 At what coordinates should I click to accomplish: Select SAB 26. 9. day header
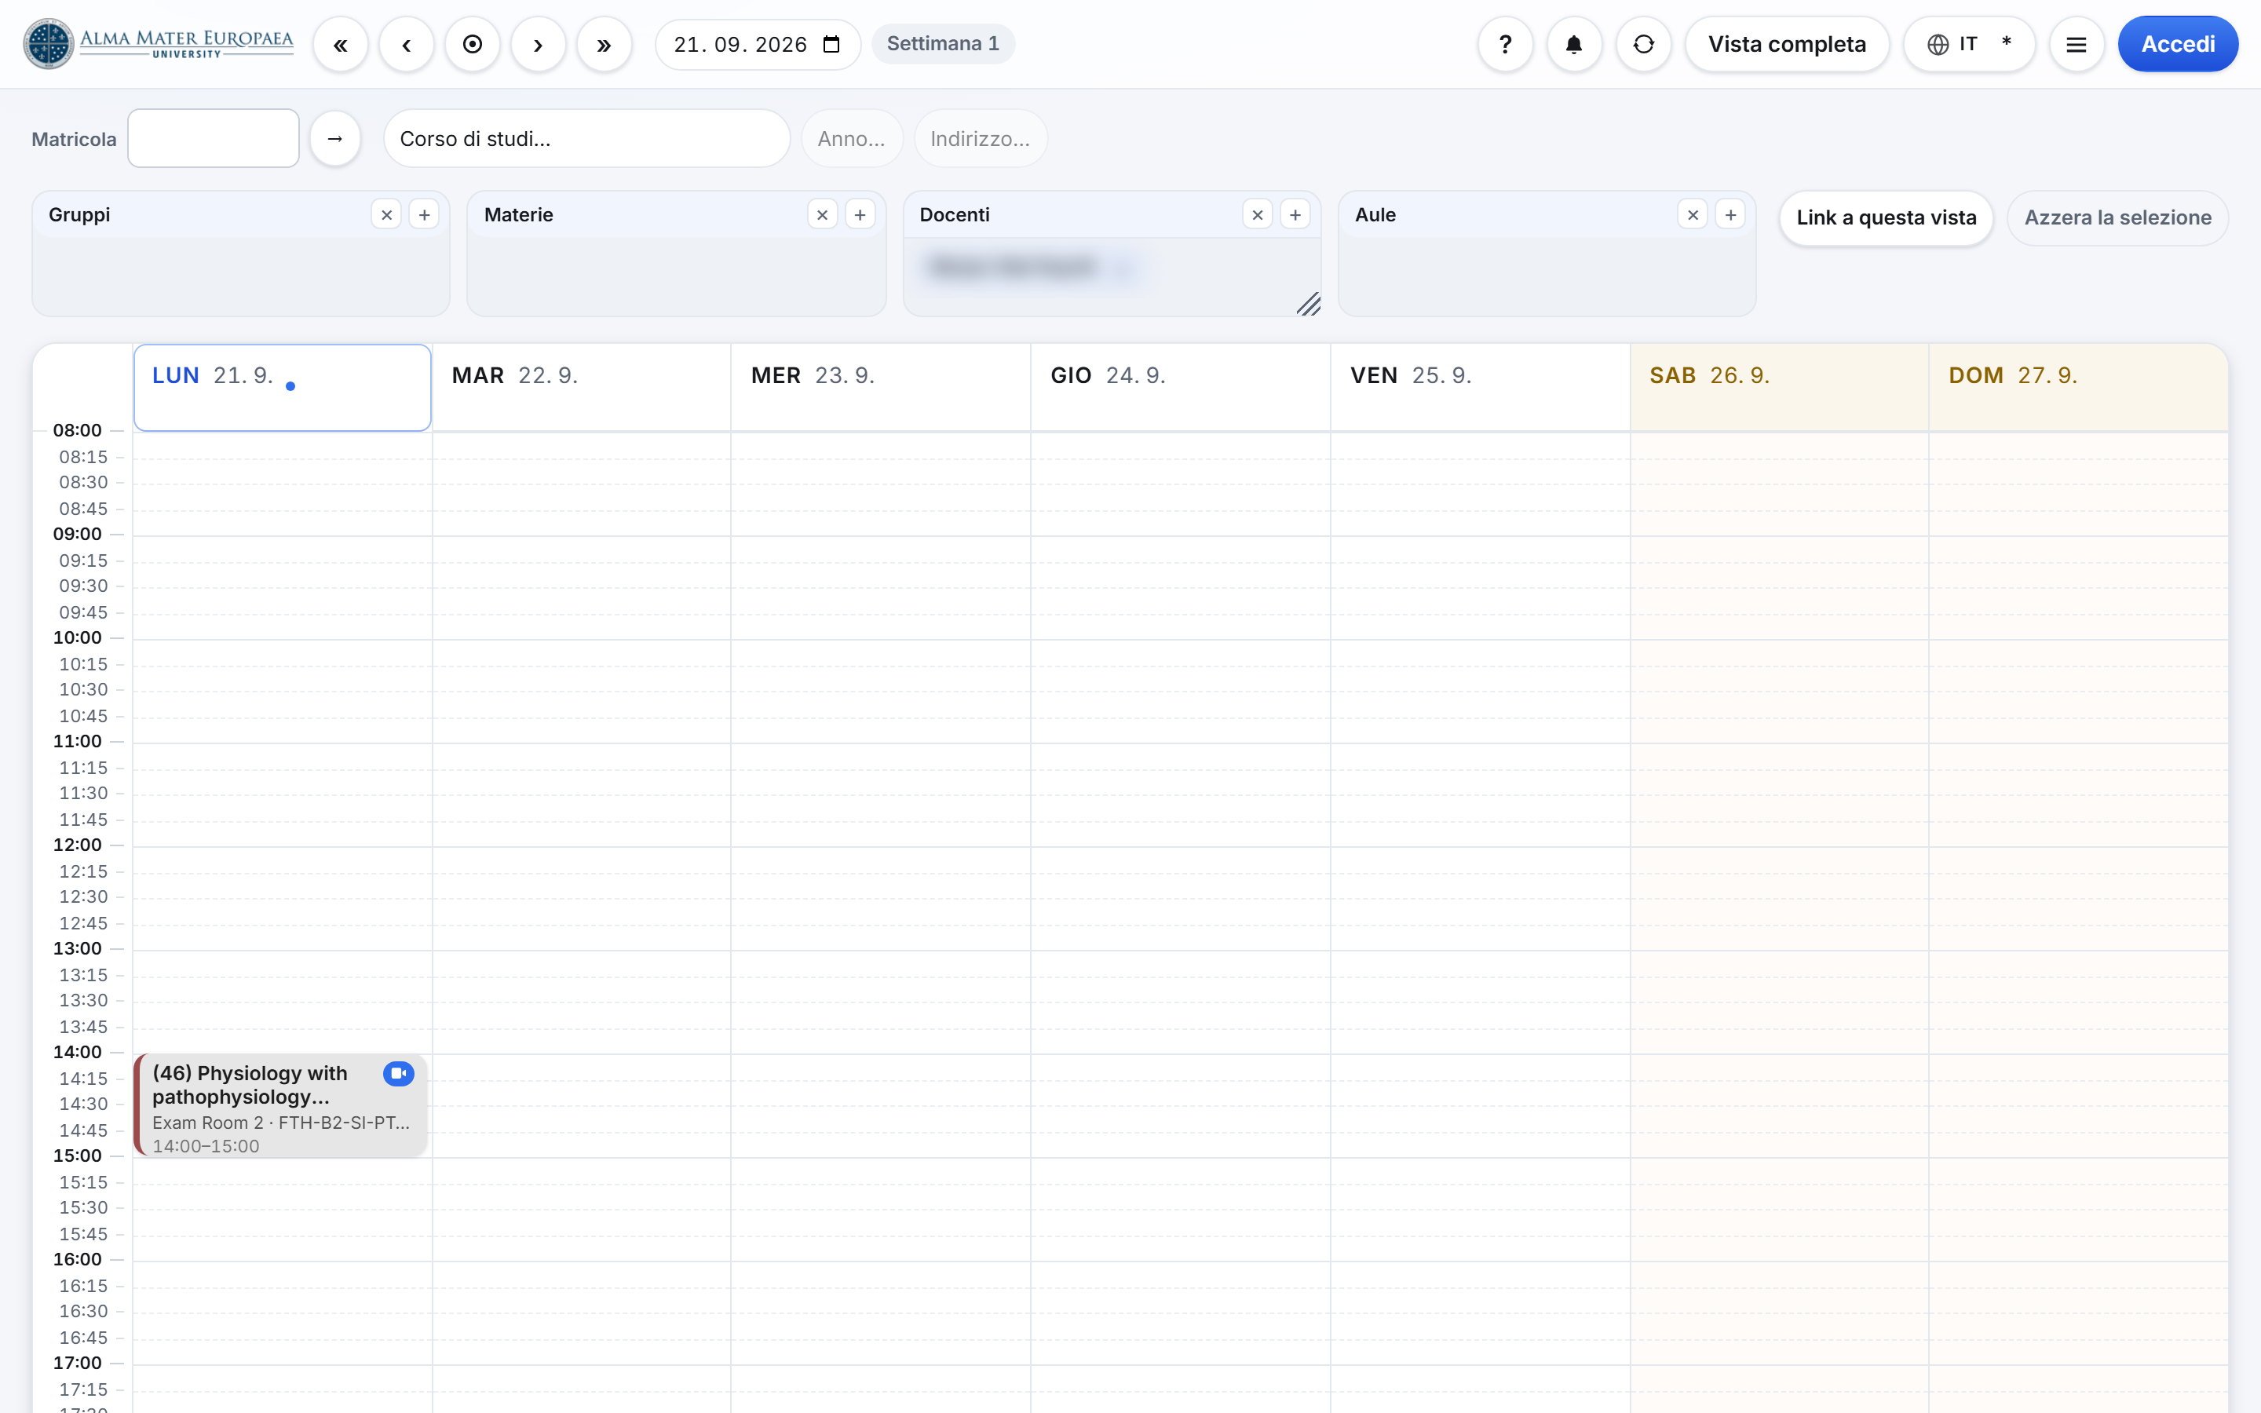pos(1779,387)
